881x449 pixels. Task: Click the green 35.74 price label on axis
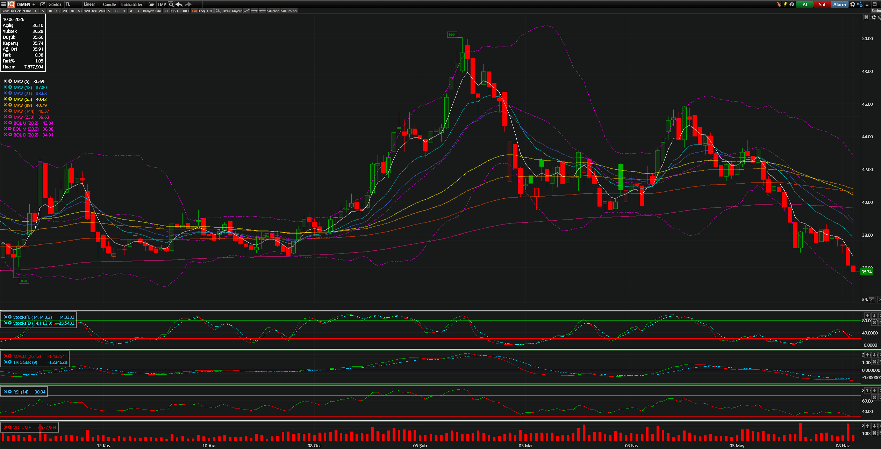click(866, 272)
